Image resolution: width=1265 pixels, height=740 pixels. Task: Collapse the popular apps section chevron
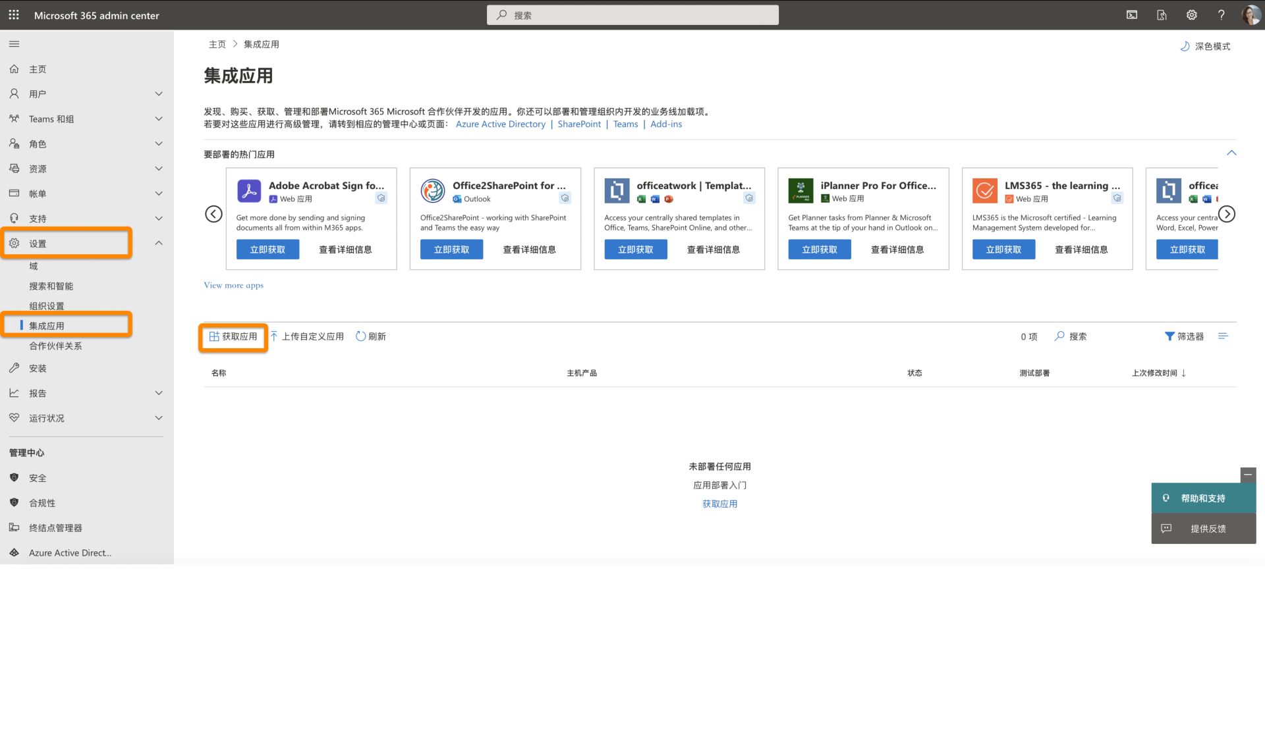(1231, 153)
